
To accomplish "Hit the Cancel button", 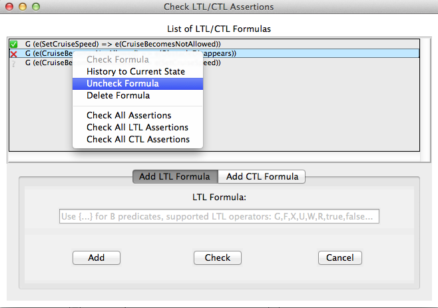I will point(339,257).
